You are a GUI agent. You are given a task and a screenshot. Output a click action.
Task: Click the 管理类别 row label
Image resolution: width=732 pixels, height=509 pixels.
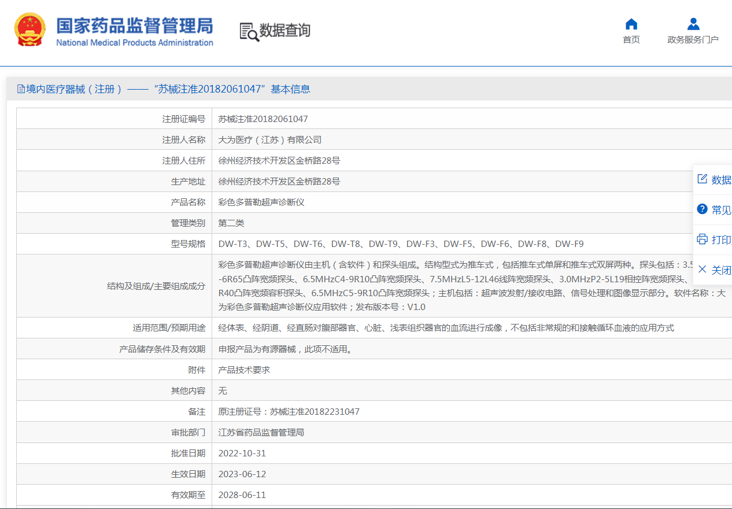pyautogui.click(x=188, y=223)
